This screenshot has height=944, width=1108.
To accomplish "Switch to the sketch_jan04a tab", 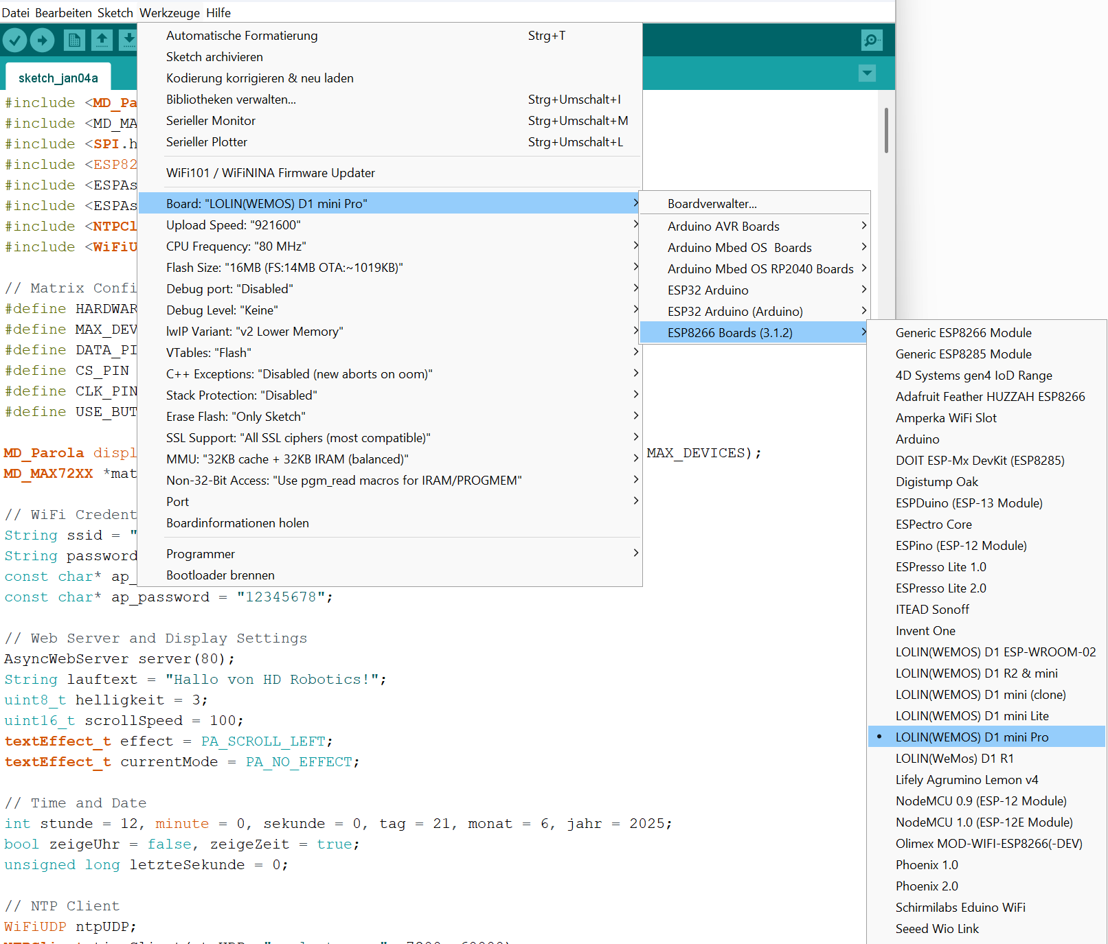I will click(x=58, y=78).
